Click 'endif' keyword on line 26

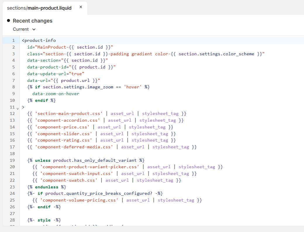click(44, 207)
